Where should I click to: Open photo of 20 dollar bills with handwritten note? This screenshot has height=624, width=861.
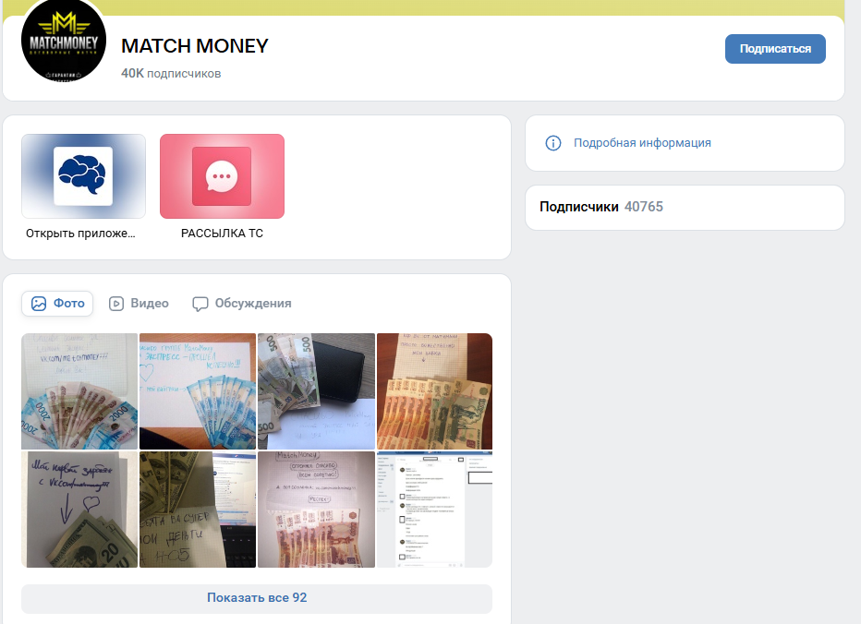click(x=79, y=510)
